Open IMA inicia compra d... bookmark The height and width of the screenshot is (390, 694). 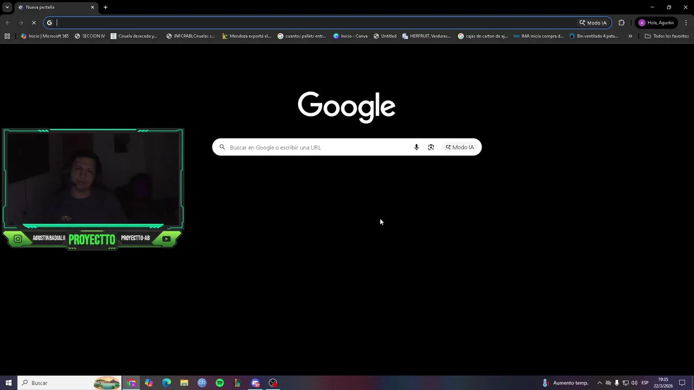click(538, 36)
